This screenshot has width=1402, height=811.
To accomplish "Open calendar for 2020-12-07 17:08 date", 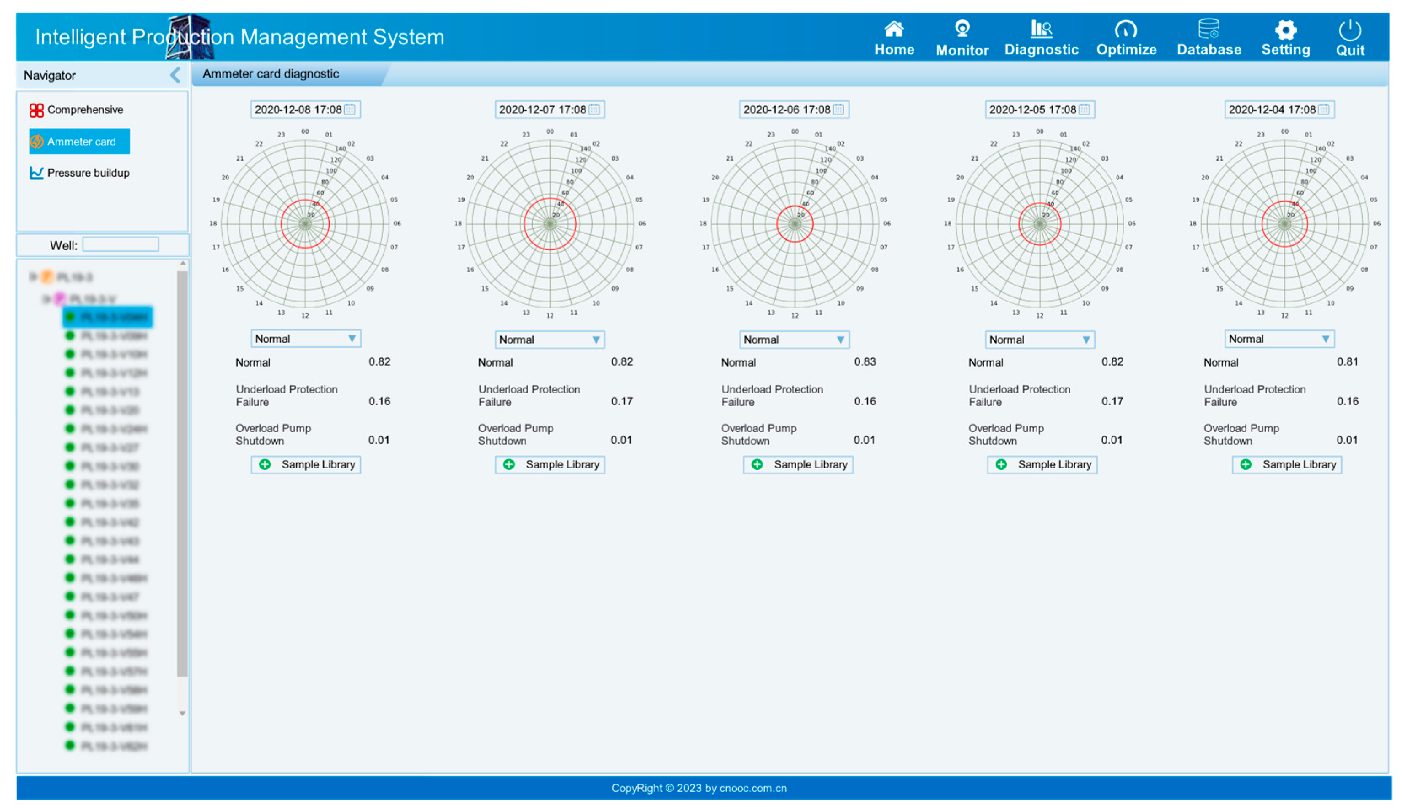I will (595, 110).
